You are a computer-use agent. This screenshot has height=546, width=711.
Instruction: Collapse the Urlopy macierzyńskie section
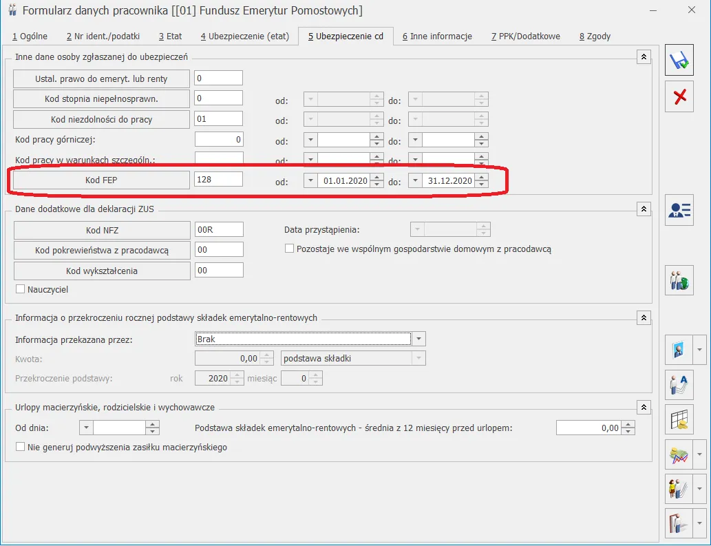(644, 407)
